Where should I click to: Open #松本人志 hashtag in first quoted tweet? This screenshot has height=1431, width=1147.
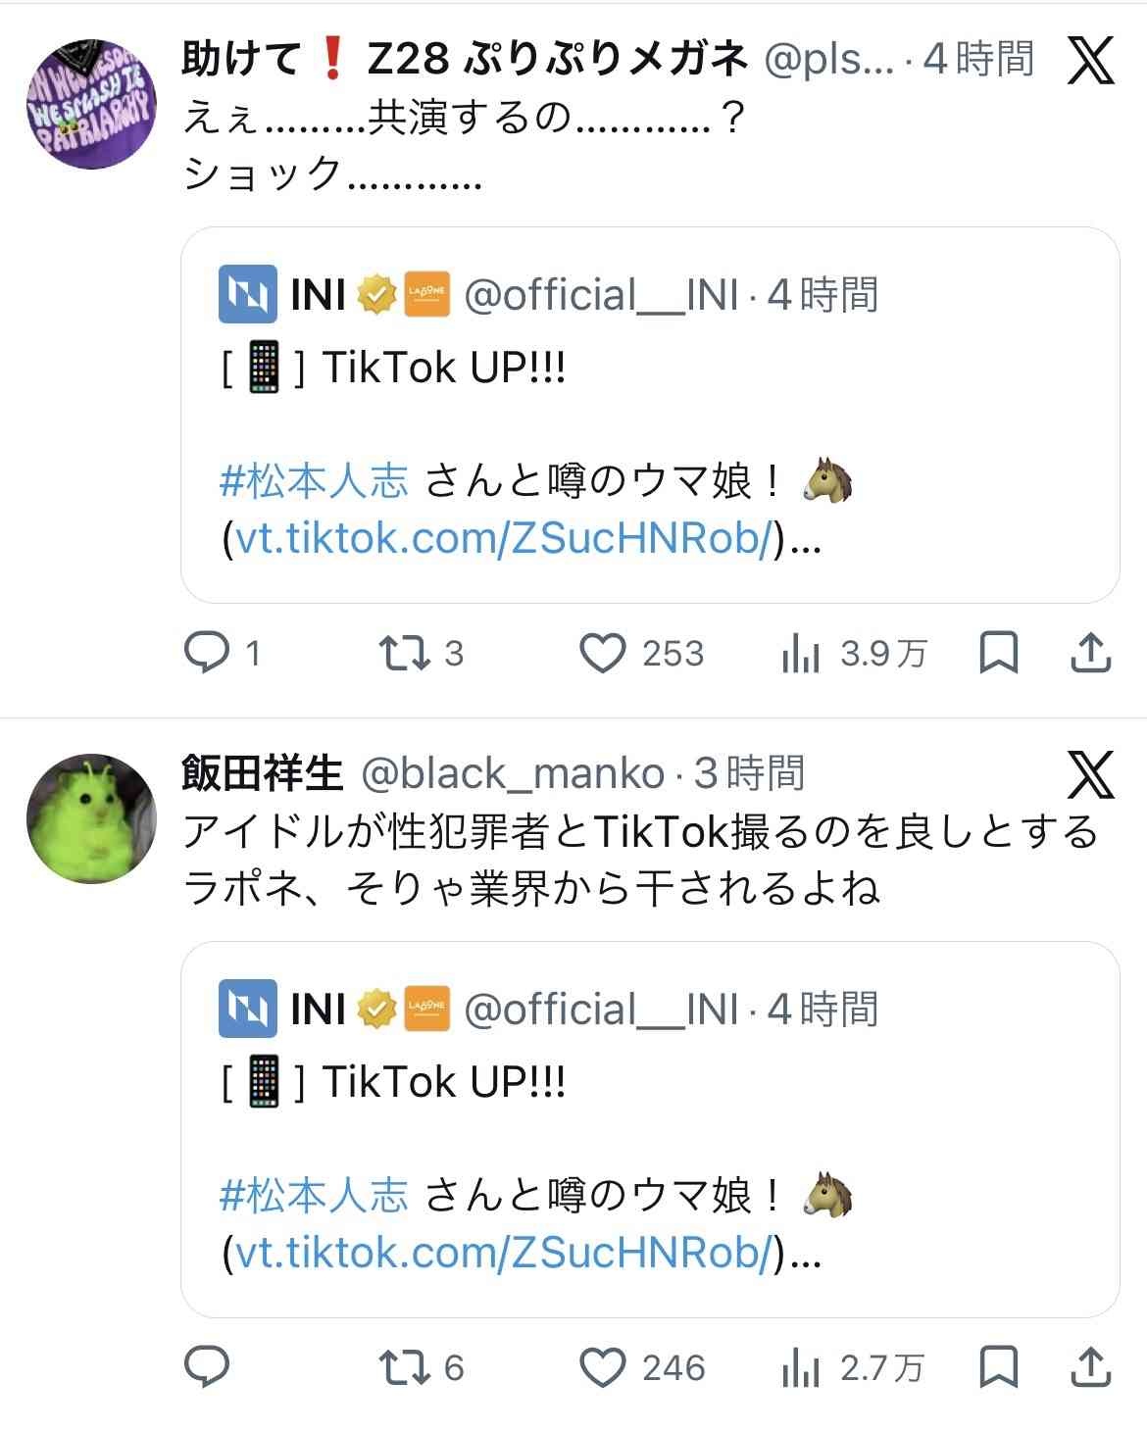pos(314,481)
